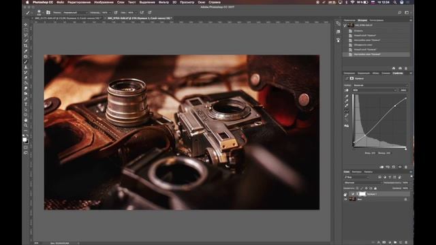Toggle layer filtering switch in Layers panel
The height and width of the screenshot is (245, 436).
click(411, 177)
